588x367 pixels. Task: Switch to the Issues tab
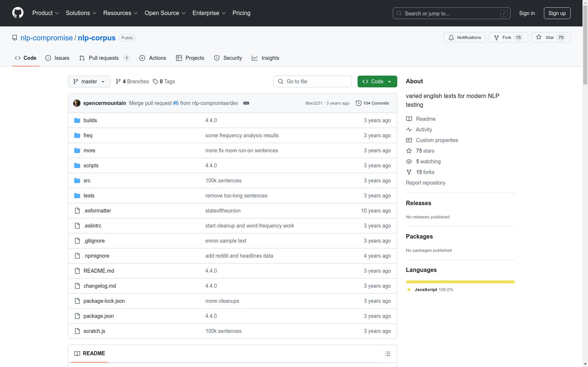57,58
